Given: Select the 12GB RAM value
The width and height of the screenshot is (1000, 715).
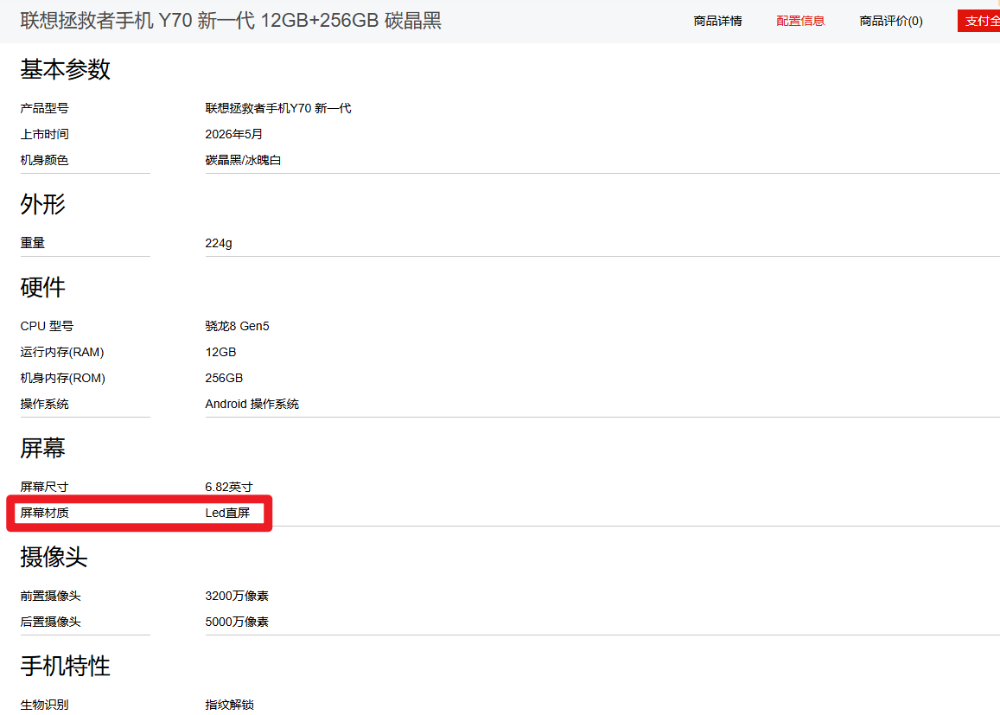Looking at the screenshot, I should 220,352.
